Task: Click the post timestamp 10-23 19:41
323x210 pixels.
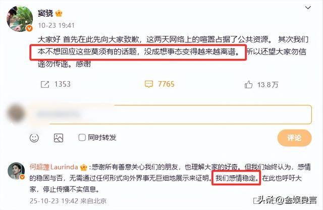Action: click(x=56, y=25)
